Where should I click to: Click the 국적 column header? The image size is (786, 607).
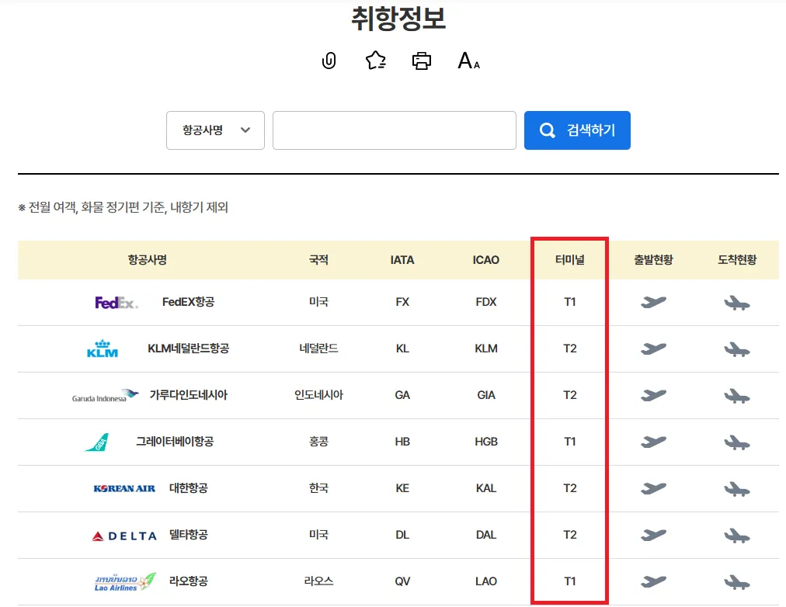[318, 260]
